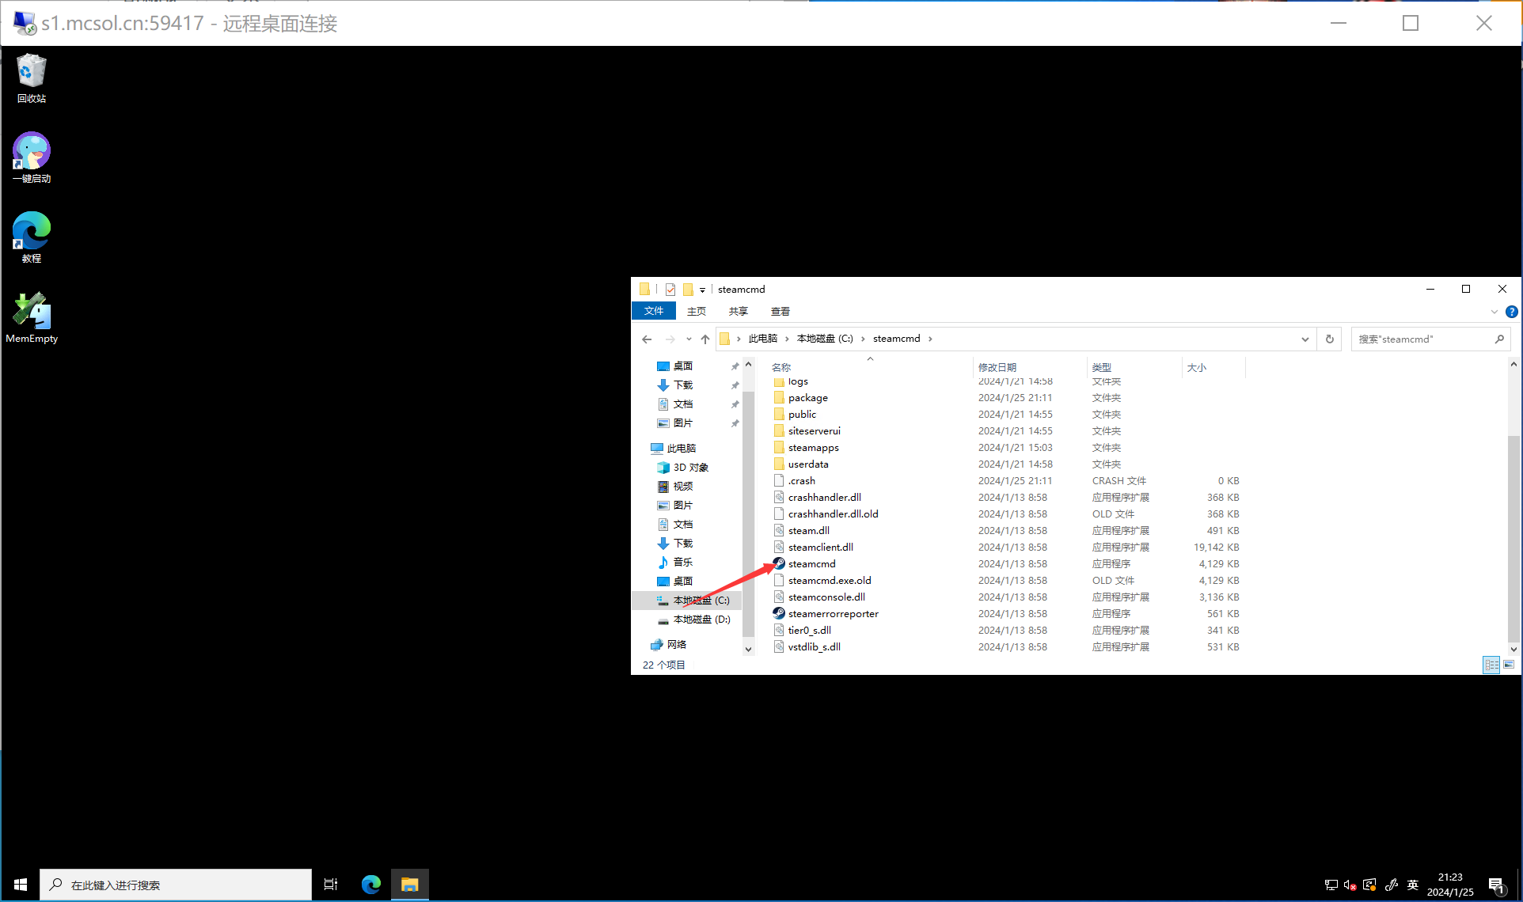
Task: Sort by 类型 column header
Action: point(1134,367)
